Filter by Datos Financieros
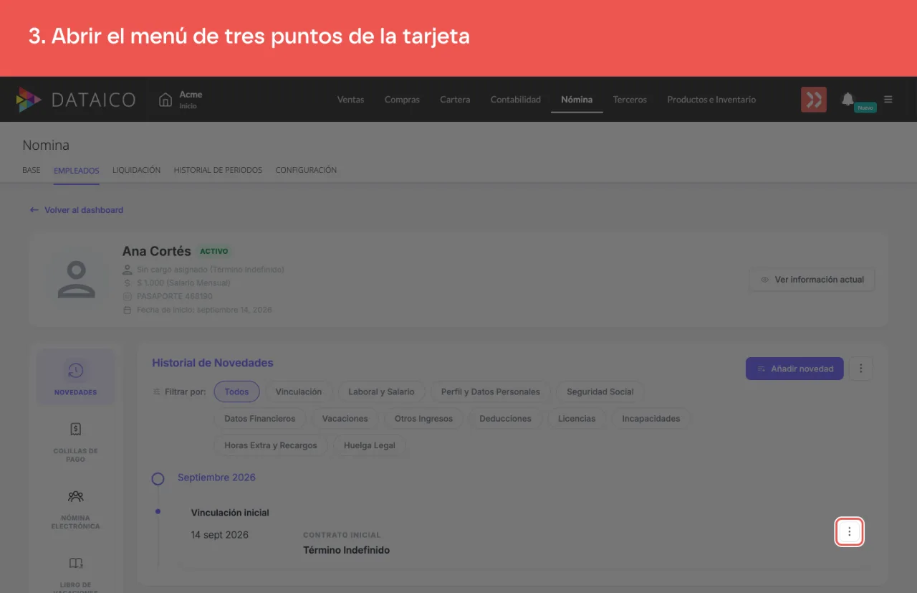The image size is (917, 593). (x=260, y=418)
